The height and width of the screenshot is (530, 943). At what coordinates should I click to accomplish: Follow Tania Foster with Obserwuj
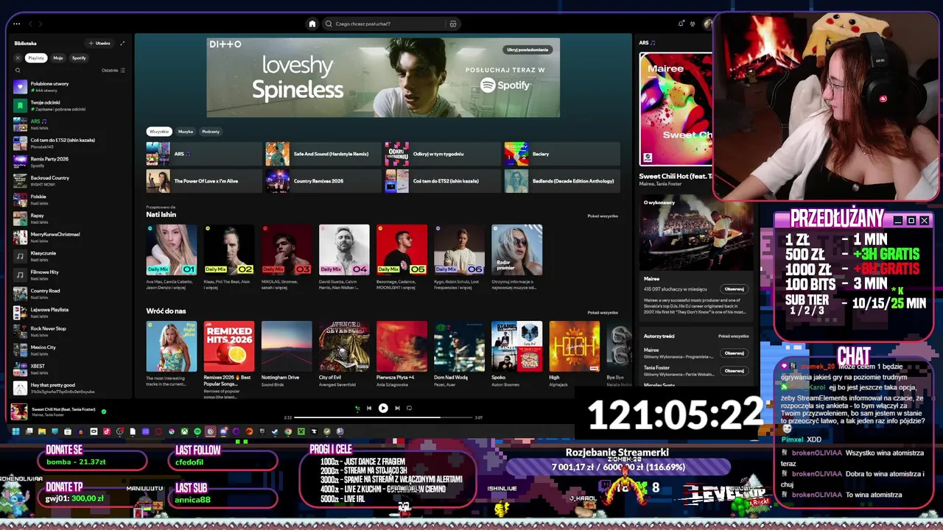(x=734, y=370)
